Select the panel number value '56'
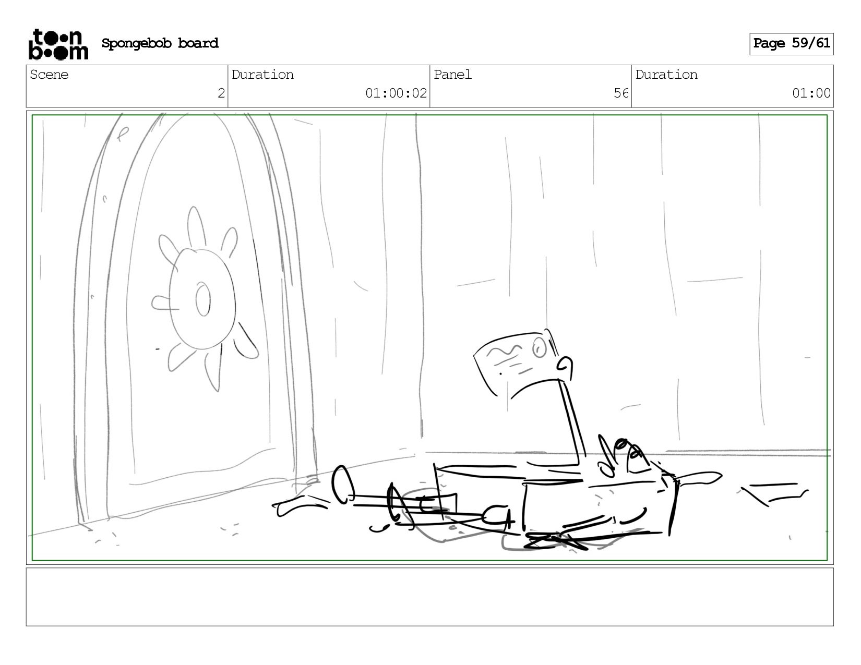861x665 pixels. pos(621,93)
